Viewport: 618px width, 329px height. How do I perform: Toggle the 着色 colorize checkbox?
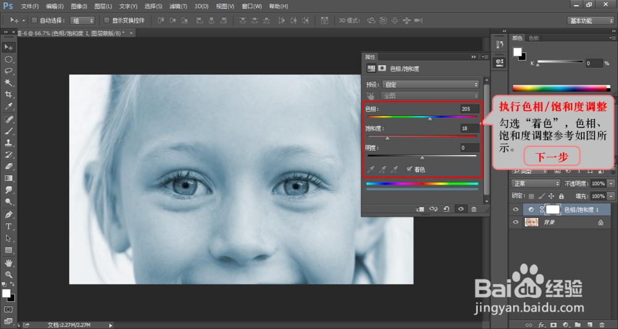coord(409,169)
